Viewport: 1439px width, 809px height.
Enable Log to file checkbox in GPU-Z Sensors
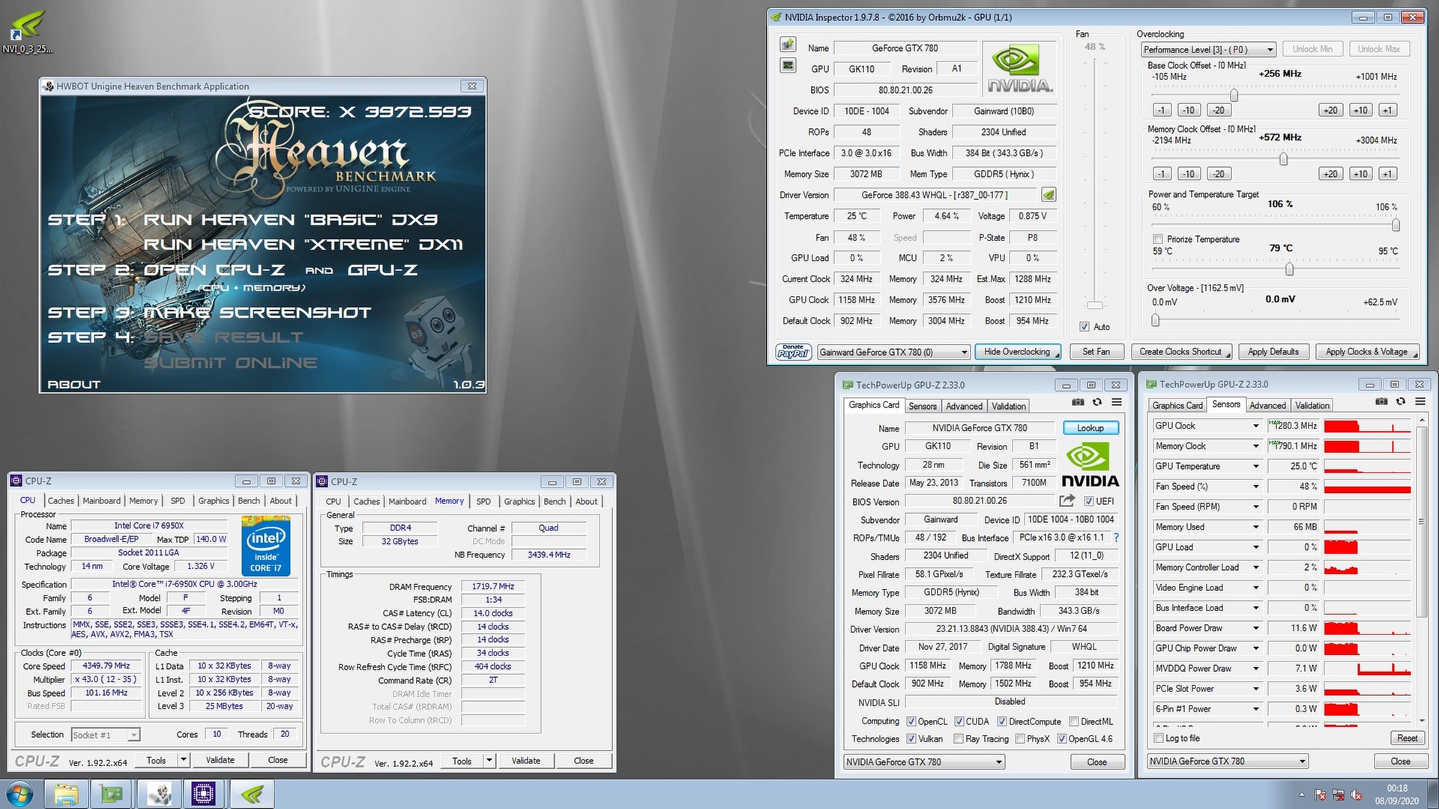[x=1159, y=738]
